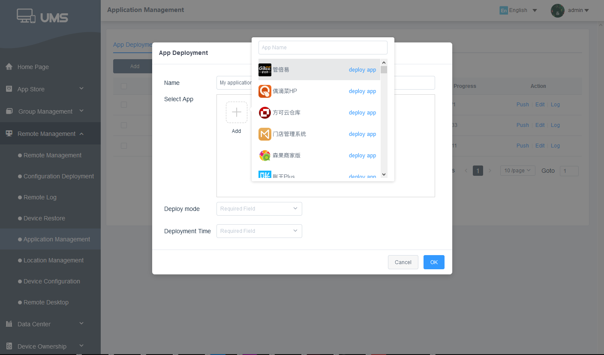Click the 偶滴菜HP app icon
Screen dimensions: 604x355
[x=265, y=91]
